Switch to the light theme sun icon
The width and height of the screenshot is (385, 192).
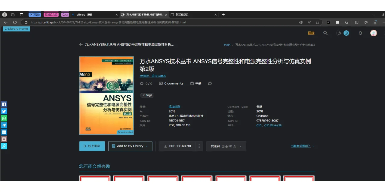(340, 33)
